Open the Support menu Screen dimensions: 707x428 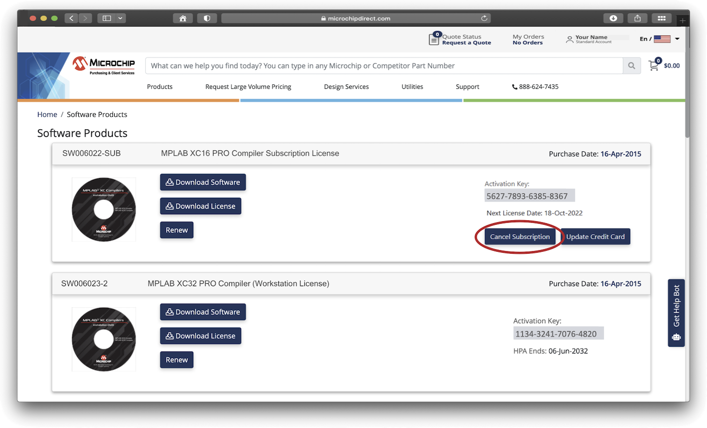coord(468,87)
